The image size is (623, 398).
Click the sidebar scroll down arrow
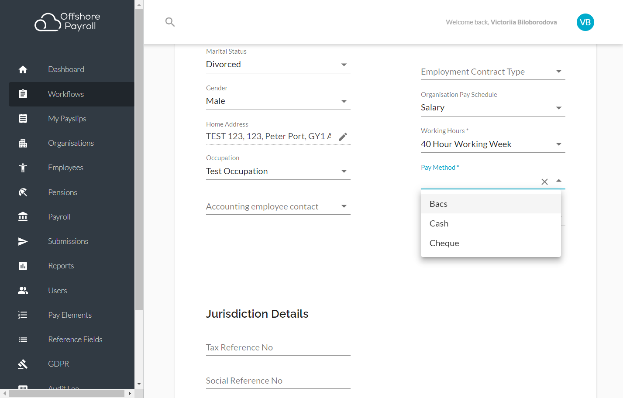click(139, 384)
